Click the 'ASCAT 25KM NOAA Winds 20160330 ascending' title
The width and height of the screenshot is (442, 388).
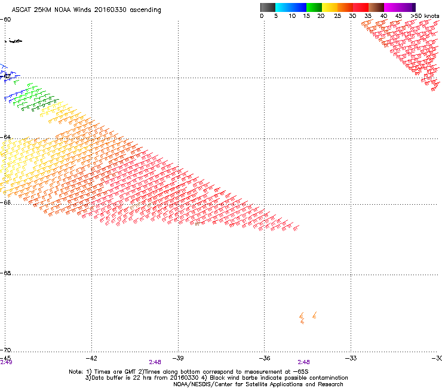pos(86,10)
